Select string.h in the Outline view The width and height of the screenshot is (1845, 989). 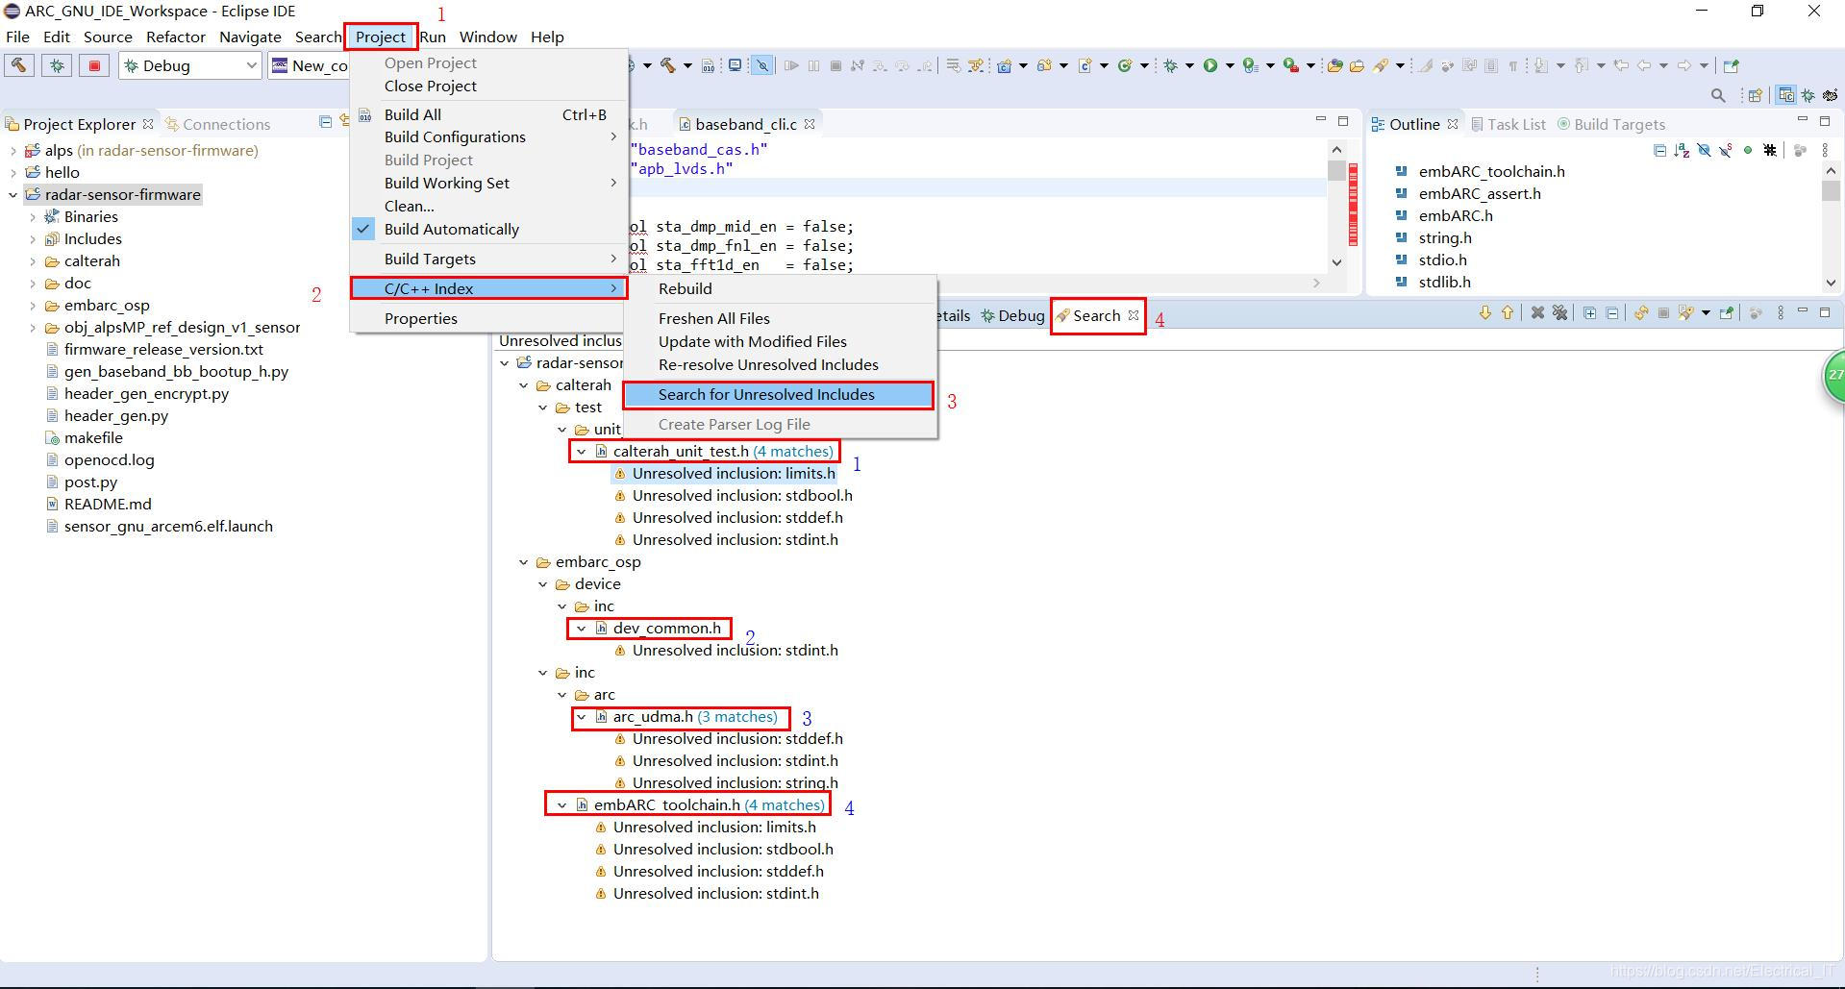[1444, 237]
